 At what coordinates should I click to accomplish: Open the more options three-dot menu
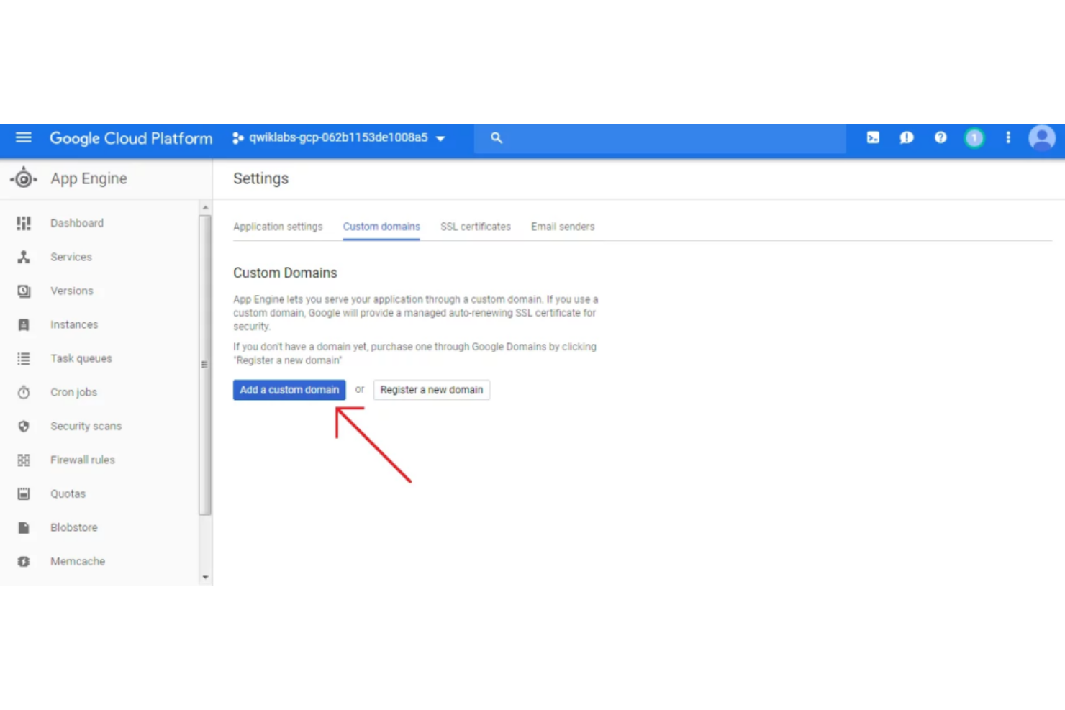point(1007,137)
